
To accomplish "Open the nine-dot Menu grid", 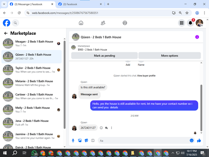I will click(x=181, y=23).
